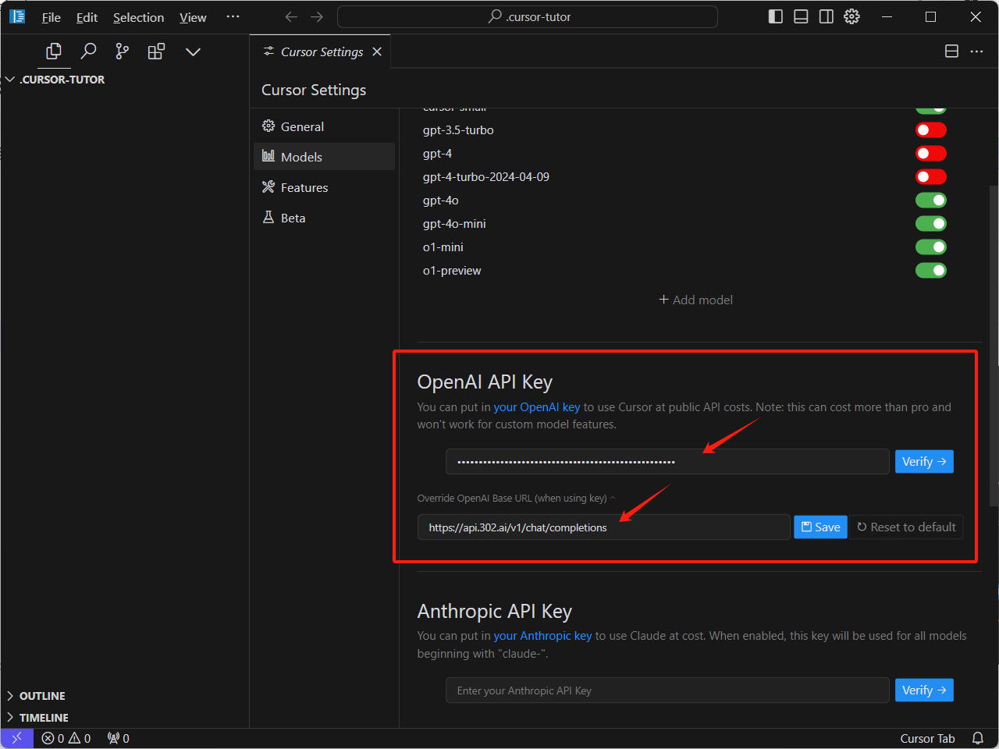Viewport: 999px width, 749px height.
Task: Open the Settings gear in the title bar
Action: [x=851, y=16]
